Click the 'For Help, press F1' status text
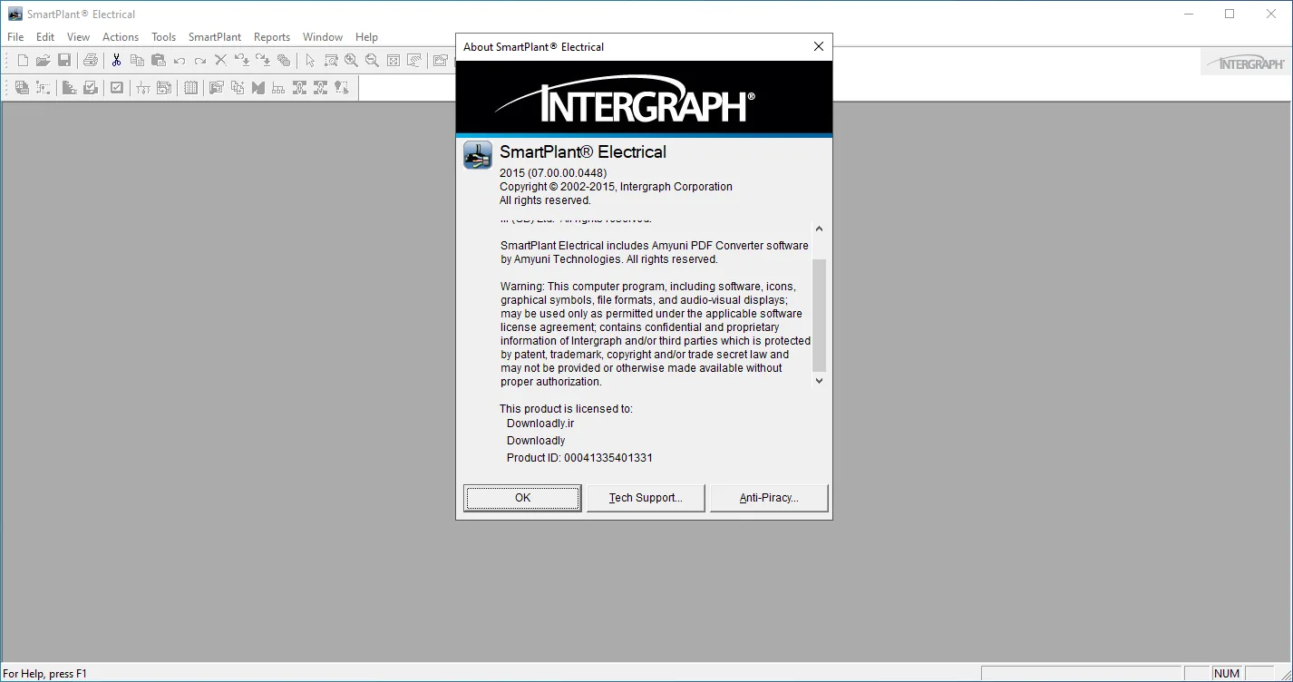 pyautogui.click(x=45, y=674)
